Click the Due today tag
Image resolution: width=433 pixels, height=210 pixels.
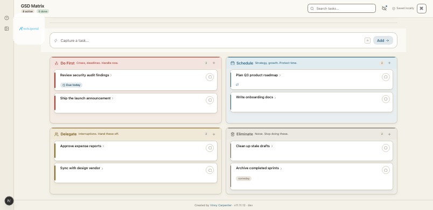pyautogui.click(x=71, y=85)
